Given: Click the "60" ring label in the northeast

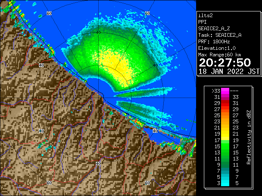Looking at the screenshot, I should (x=147, y=13).
